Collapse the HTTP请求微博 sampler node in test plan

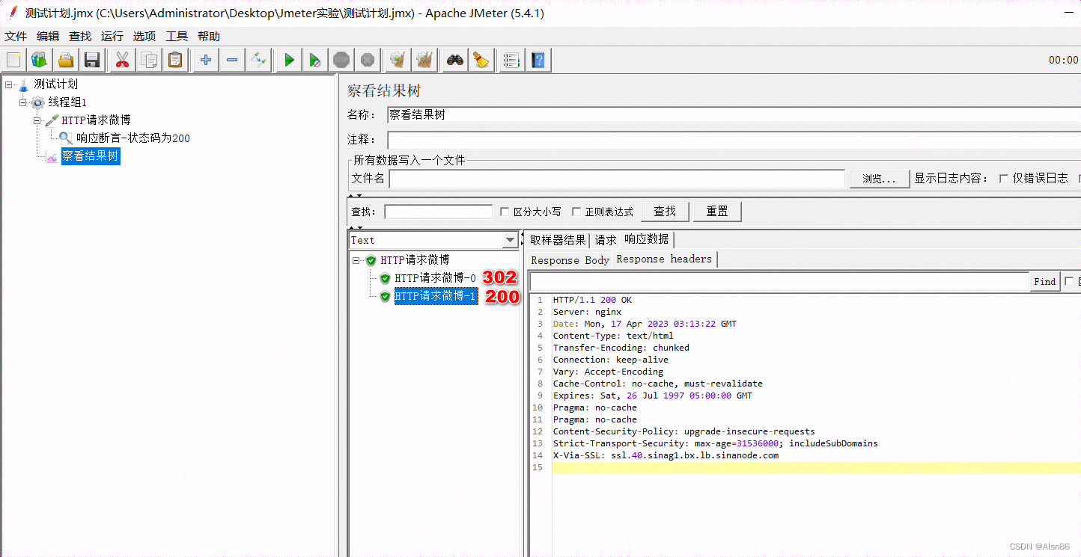pyautogui.click(x=37, y=120)
